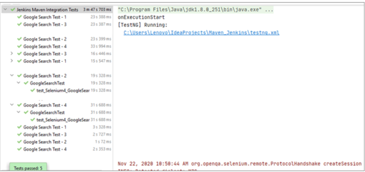Image resolution: width=365 pixels, height=172 pixels.
Task: Collapse Google Search Test - 2 with 19s 328ms
Action: [12, 76]
